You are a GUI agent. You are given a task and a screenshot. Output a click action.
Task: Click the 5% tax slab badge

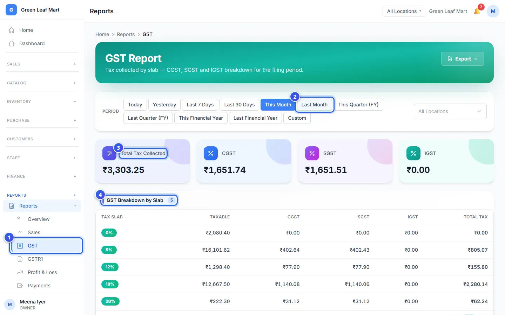(x=109, y=250)
